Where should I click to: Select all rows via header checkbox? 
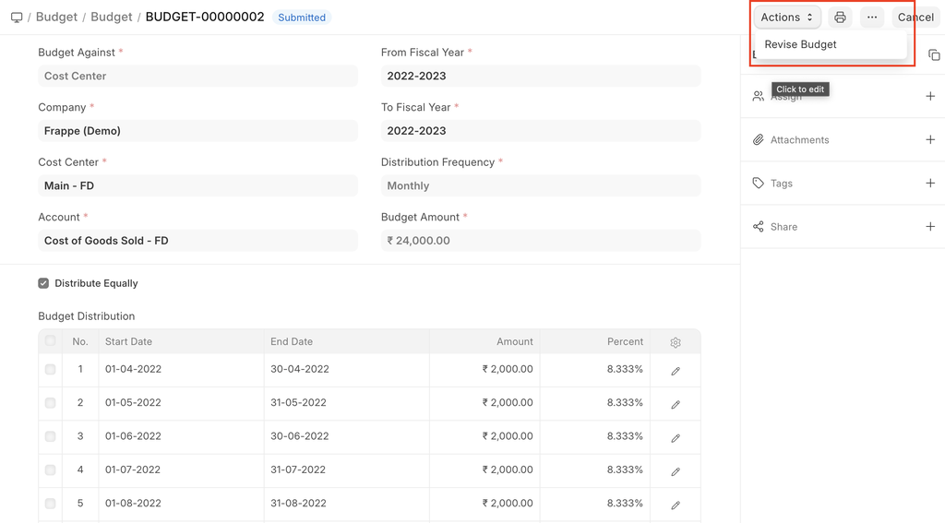51,341
